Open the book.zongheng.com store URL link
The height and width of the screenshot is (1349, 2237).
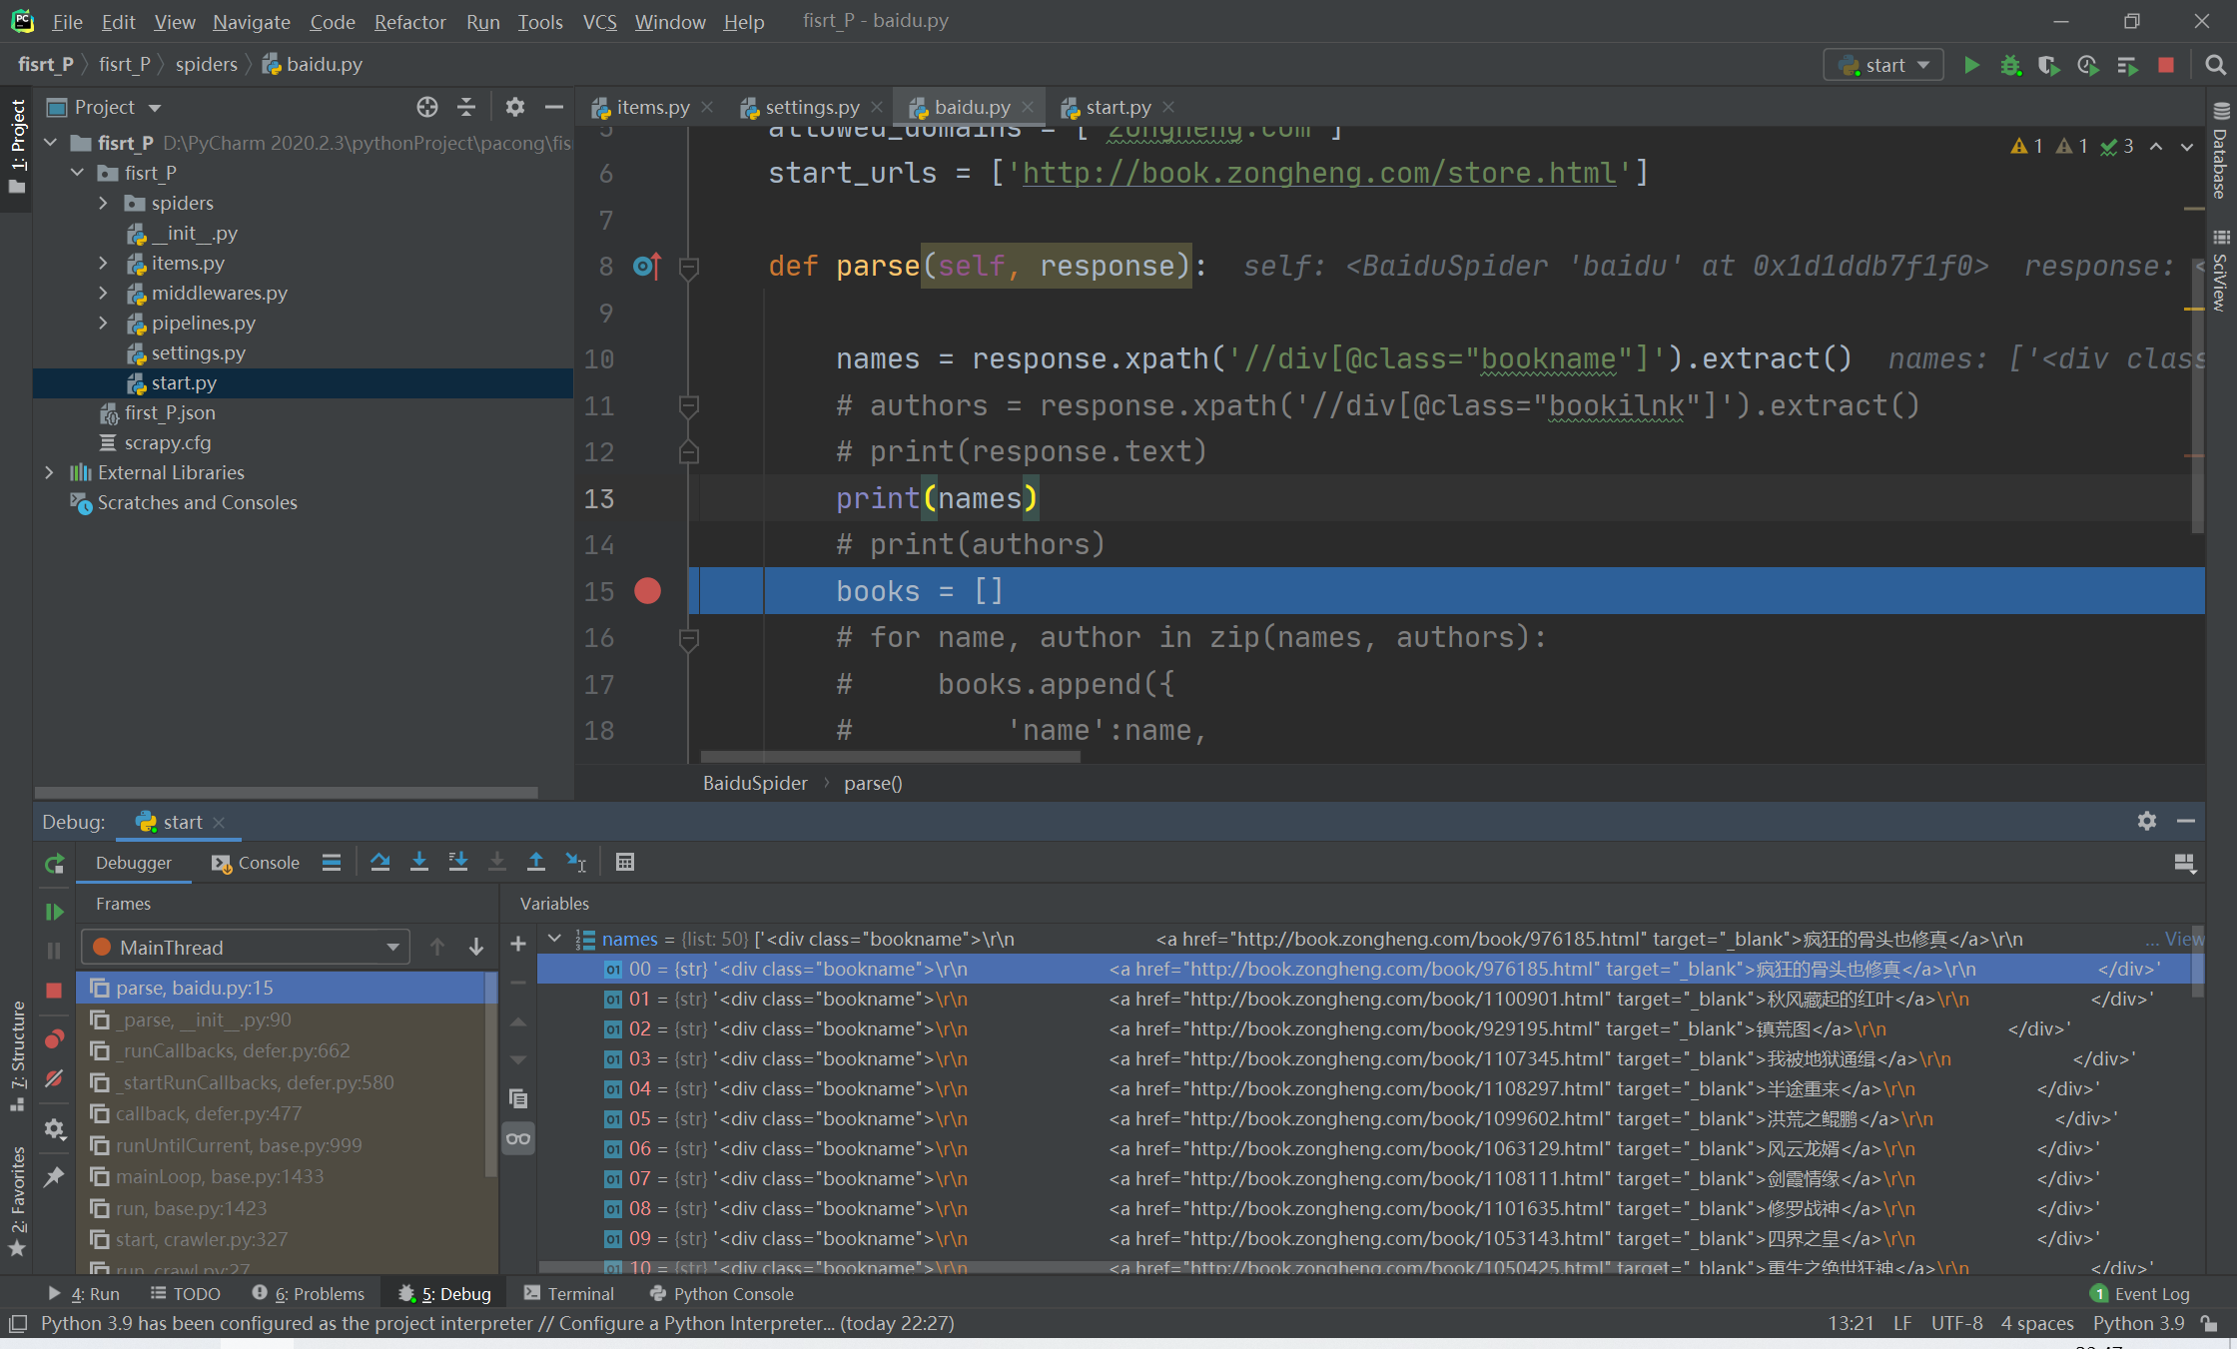tap(1318, 173)
